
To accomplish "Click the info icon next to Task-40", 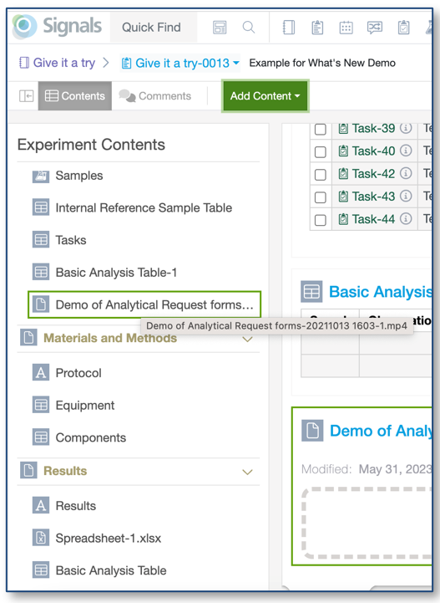I will coord(406,151).
